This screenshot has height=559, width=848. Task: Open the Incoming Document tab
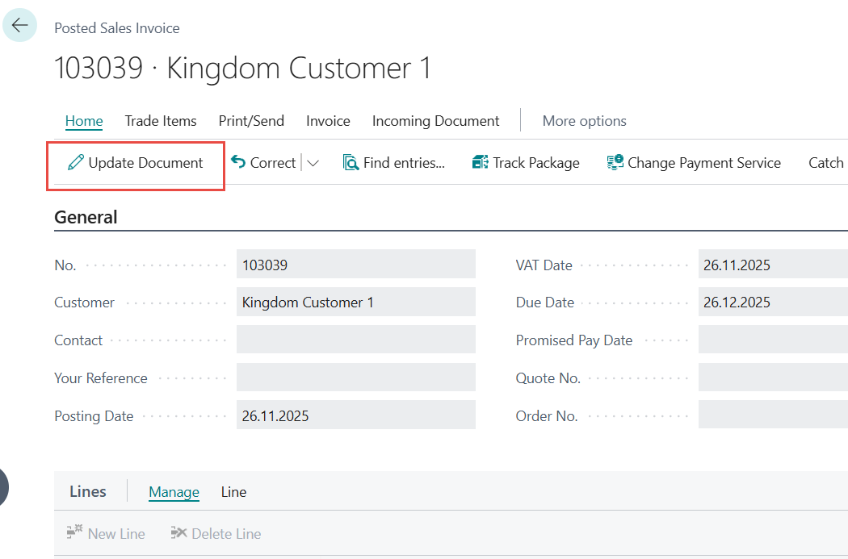click(x=435, y=121)
